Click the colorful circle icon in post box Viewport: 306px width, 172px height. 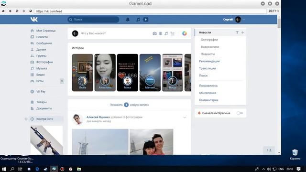[x=185, y=33]
